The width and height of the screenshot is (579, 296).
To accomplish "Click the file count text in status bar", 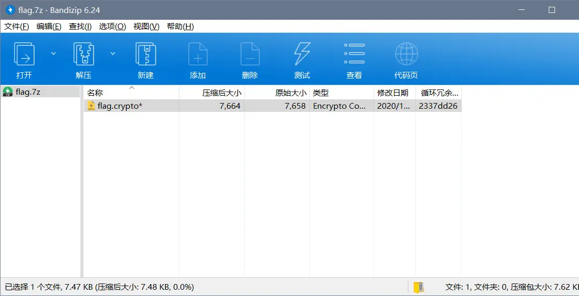I will click(x=512, y=287).
